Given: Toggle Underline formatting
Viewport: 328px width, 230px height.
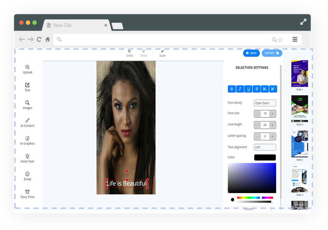Looking at the screenshot, I should [248, 89].
